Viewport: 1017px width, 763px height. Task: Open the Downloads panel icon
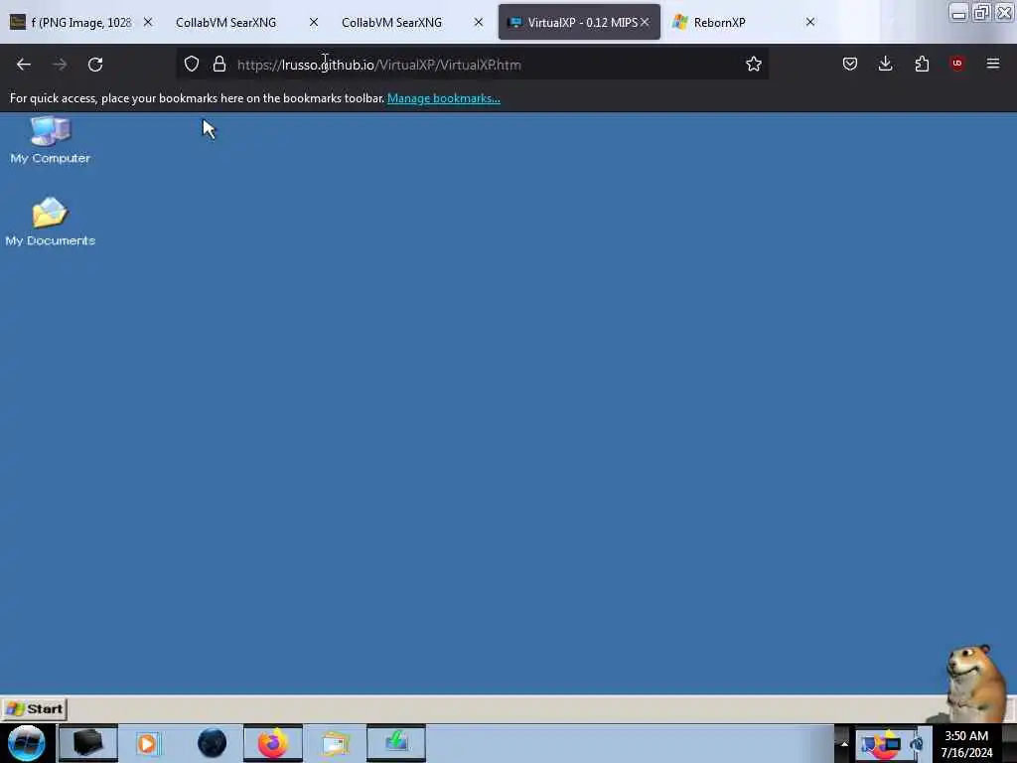pyautogui.click(x=885, y=64)
